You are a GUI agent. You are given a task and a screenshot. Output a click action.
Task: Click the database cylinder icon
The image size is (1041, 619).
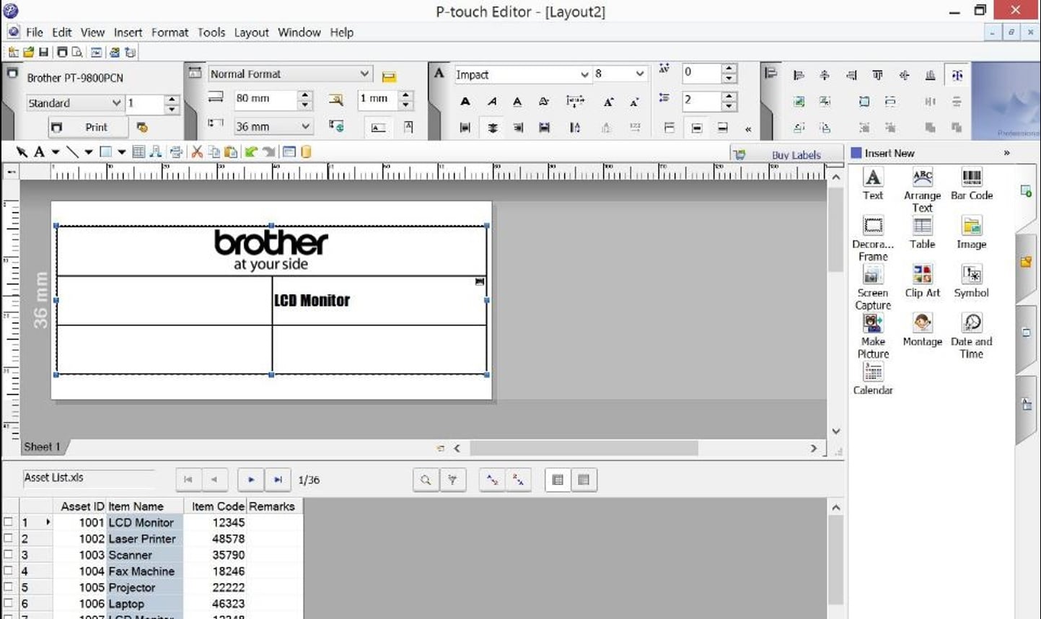point(306,152)
